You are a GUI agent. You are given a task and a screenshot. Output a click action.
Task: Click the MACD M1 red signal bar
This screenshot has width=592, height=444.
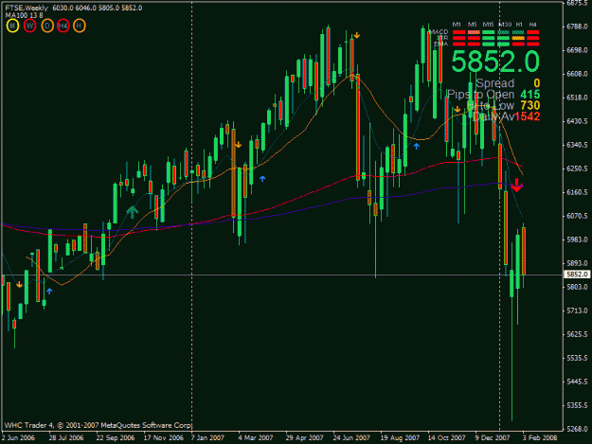pyautogui.click(x=458, y=32)
